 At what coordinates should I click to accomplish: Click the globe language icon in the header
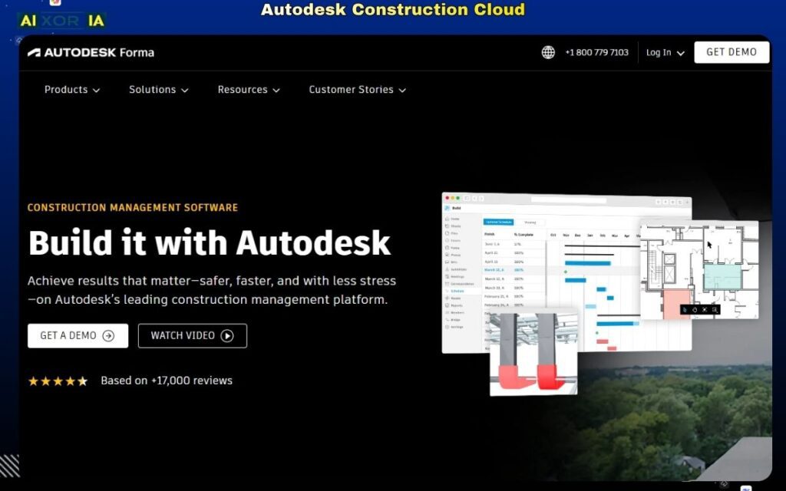pos(548,52)
